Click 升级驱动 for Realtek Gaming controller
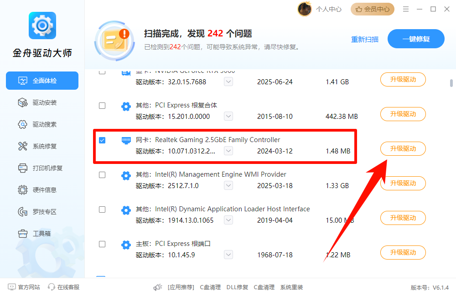 click(403, 149)
